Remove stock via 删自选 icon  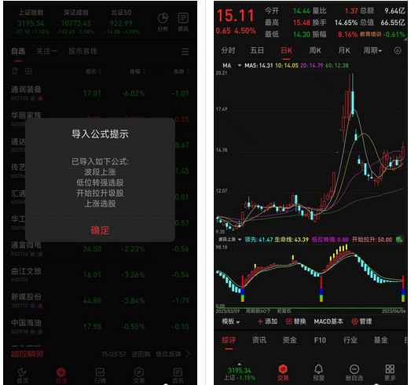(354, 372)
